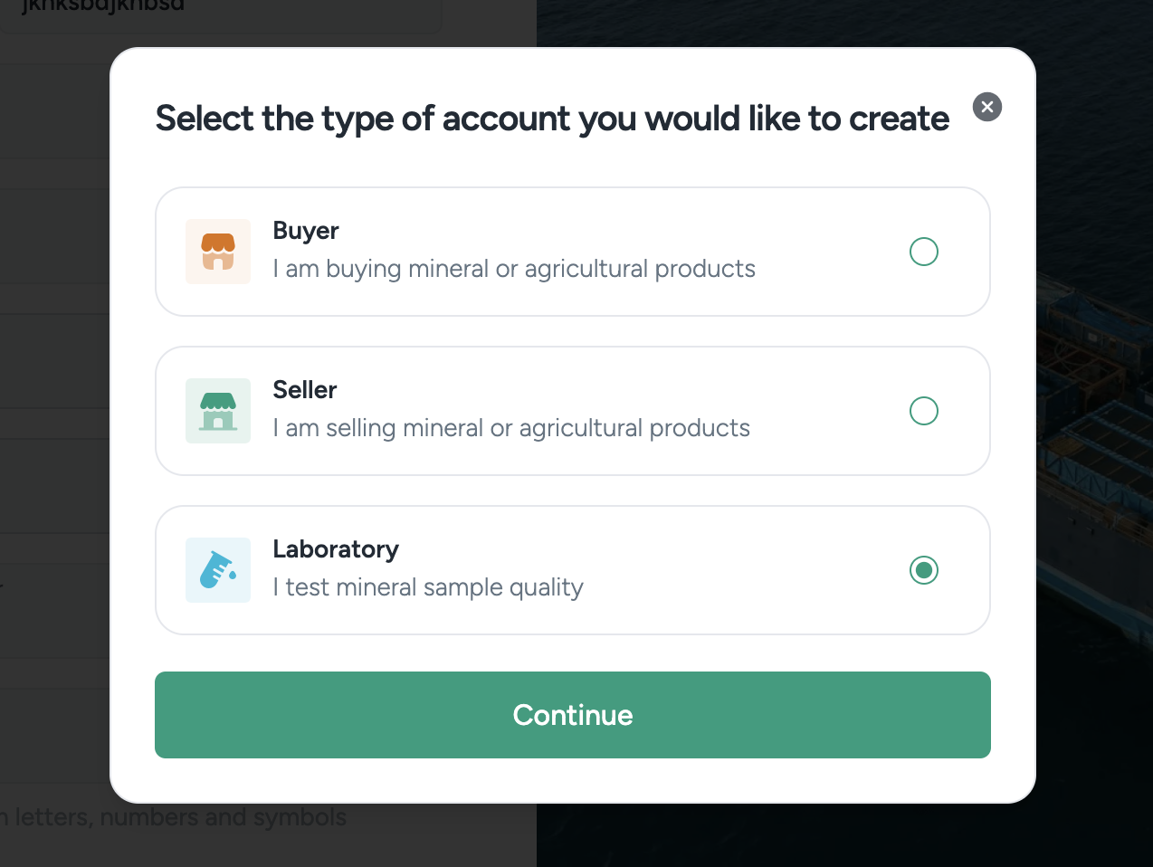Viewport: 1153px width, 867px height.
Task: Pick "I am selling mineral or agricultural products"
Action: click(x=511, y=428)
